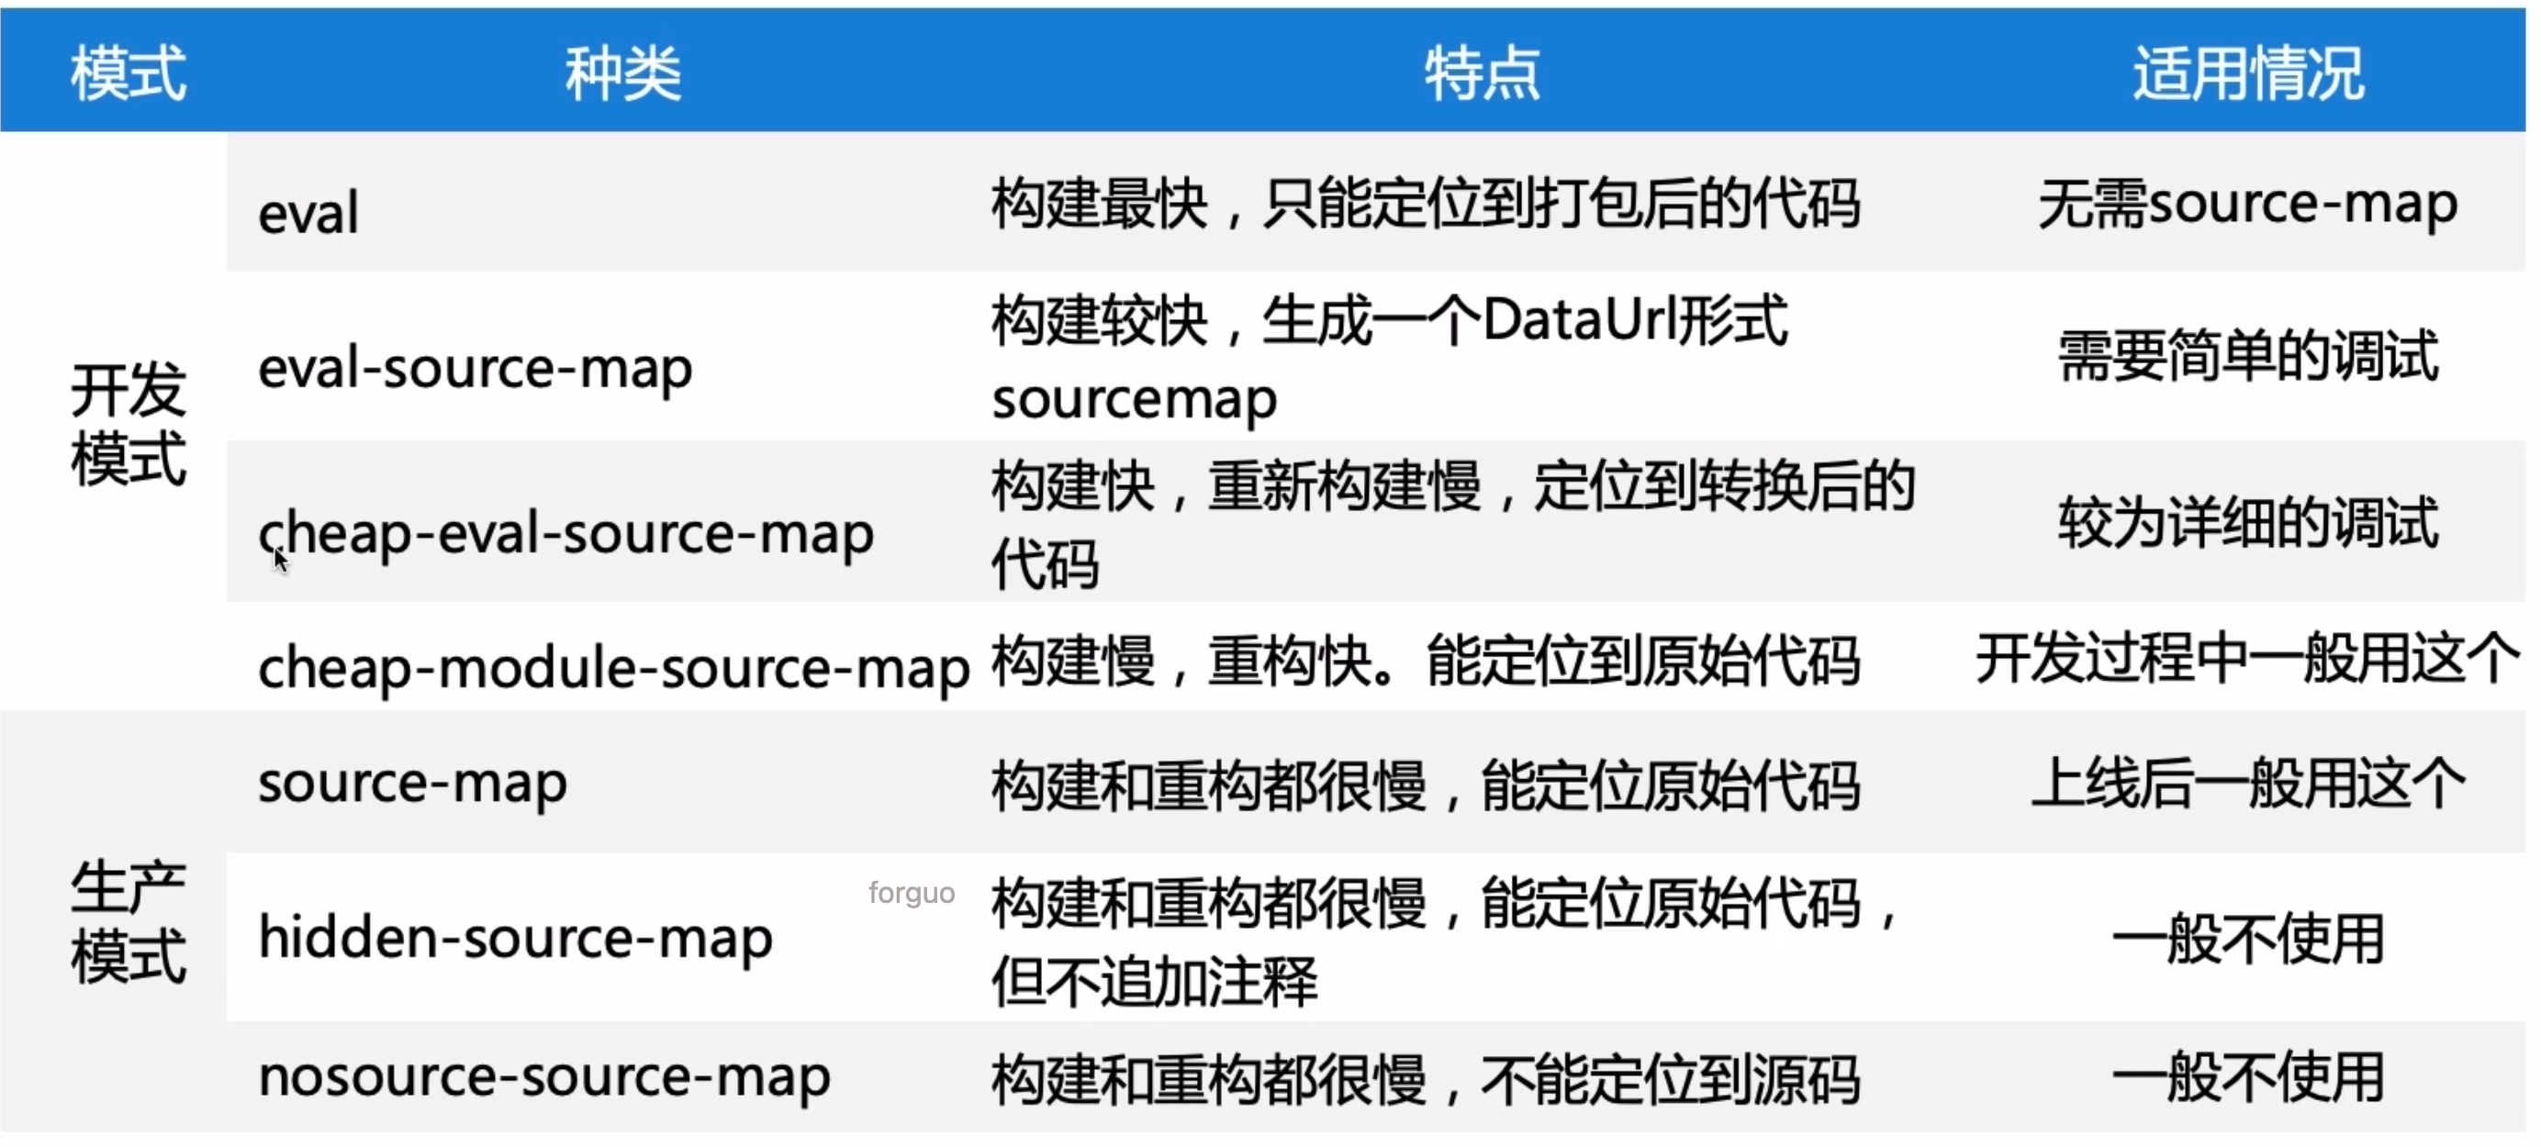The image size is (2541, 1147).
Task: Click the 模式 column header
Action: 128,73
